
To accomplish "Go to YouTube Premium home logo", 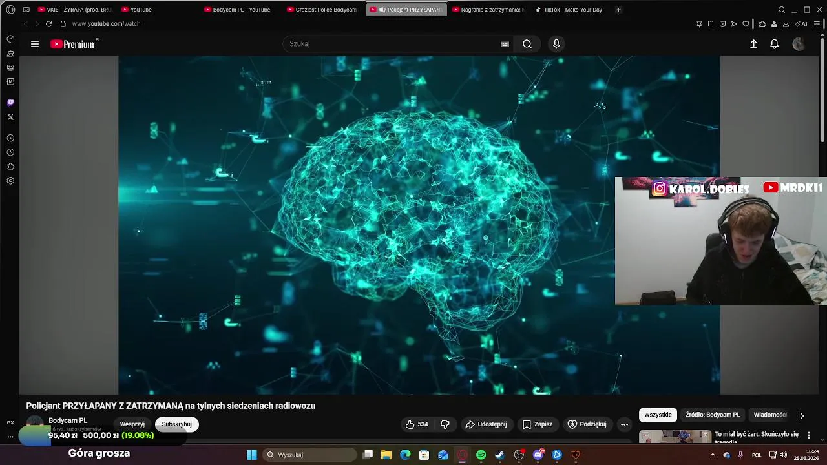I will point(72,44).
